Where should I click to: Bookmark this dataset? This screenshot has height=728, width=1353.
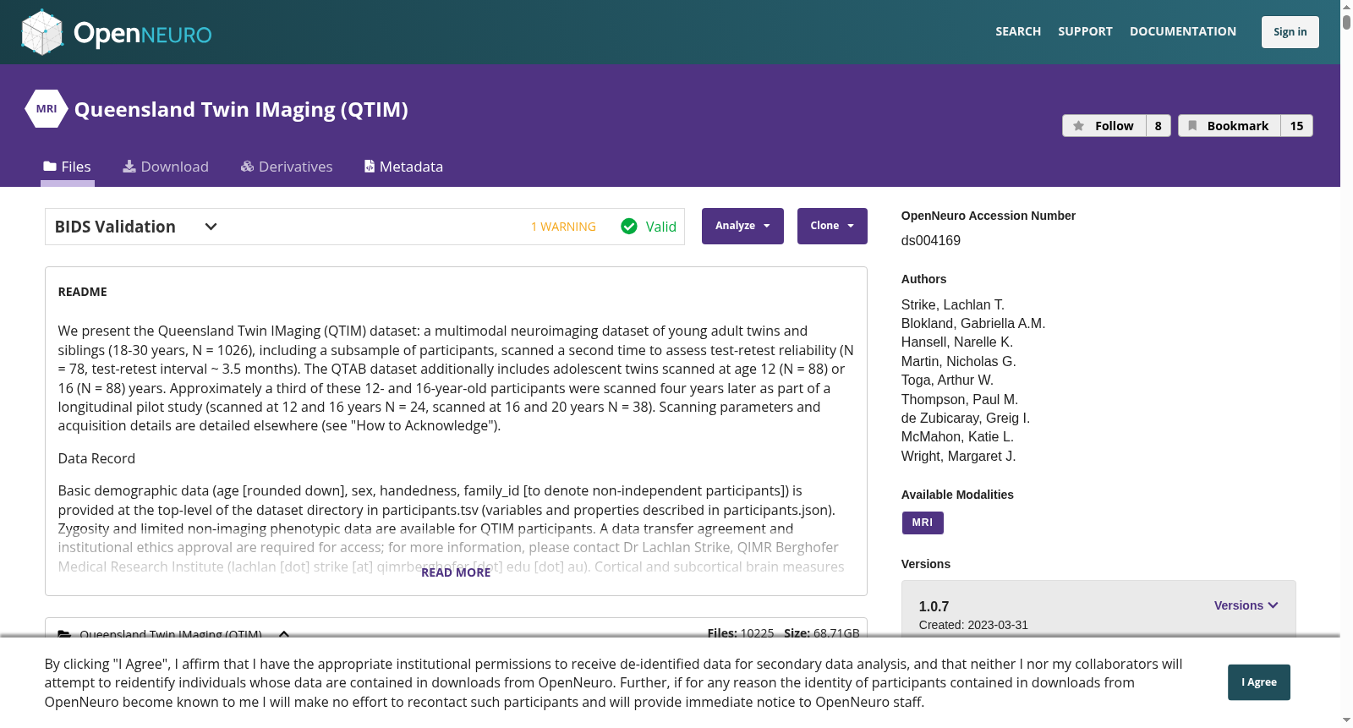click(1230, 126)
